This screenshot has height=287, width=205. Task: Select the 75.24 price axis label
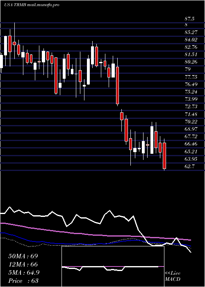coord(191,92)
